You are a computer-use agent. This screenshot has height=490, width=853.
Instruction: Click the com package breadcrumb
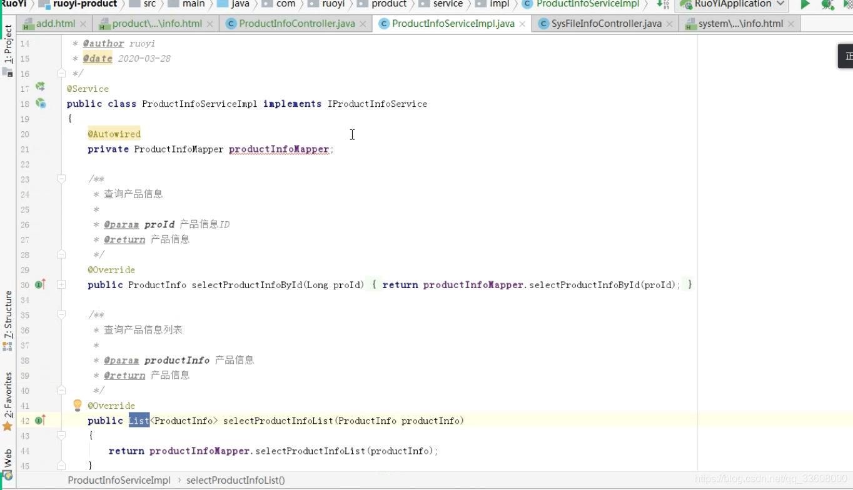tap(279, 4)
